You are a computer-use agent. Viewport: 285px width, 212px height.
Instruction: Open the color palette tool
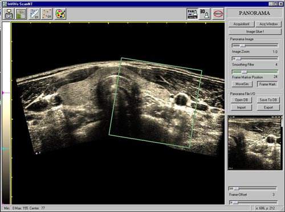pos(60,14)
